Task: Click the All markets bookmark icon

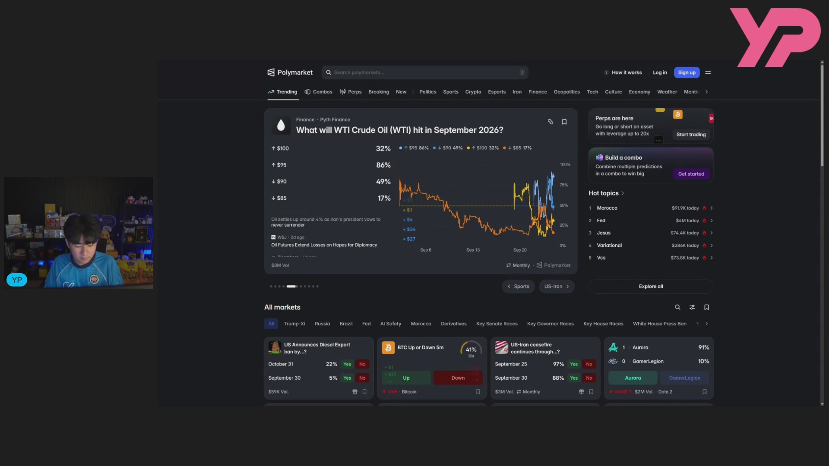Action: (x=707, y=307)
